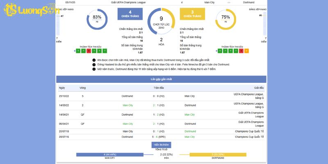Click Man City's 83% donut chart
Viewport: 328px width, 164px height.
click(x=97, y=18)
